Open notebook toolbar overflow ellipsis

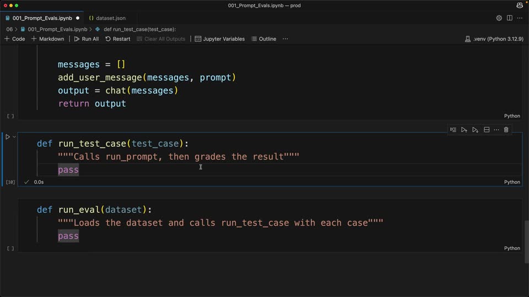285,39
